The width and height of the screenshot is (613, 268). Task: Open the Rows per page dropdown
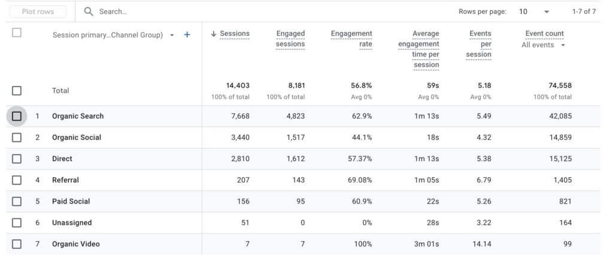[x=534, y=12]
